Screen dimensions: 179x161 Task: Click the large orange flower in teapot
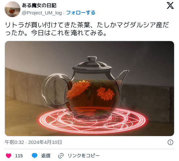[78, 90]
